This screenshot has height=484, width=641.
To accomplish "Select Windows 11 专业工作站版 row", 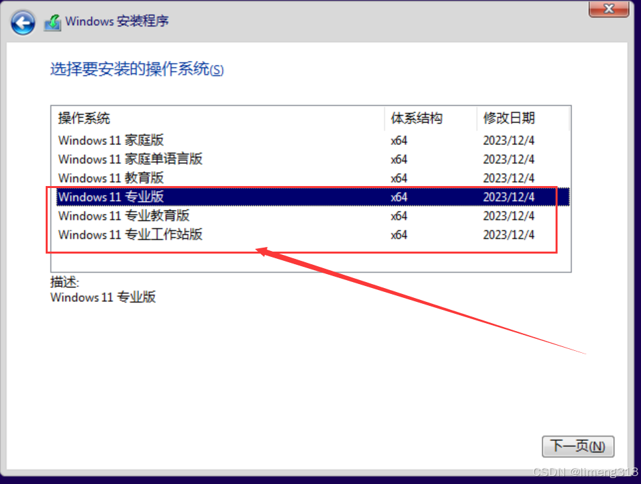I will coord(313,234).
